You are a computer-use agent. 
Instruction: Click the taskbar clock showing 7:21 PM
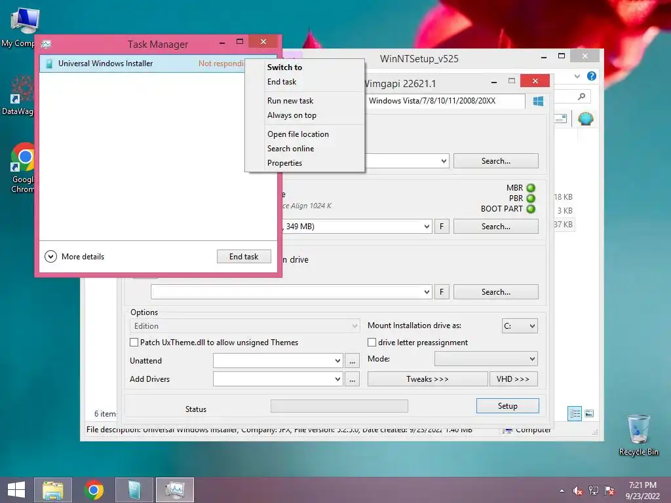tap(642, 491)
